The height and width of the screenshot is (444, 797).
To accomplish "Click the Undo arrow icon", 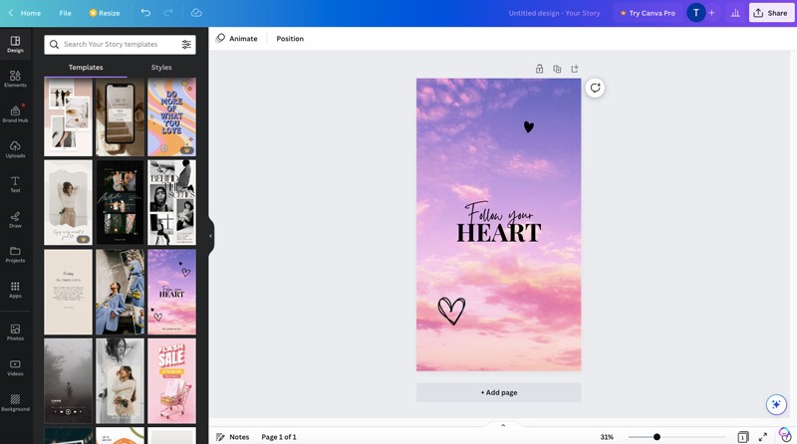I will 145,13.
